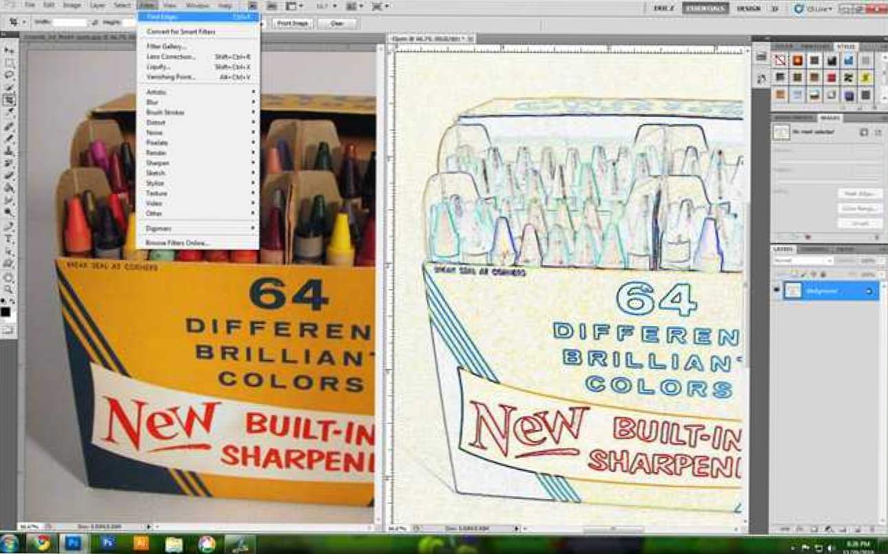
Task: Select the Eyedropper tool
Action: tap(9, 113)
